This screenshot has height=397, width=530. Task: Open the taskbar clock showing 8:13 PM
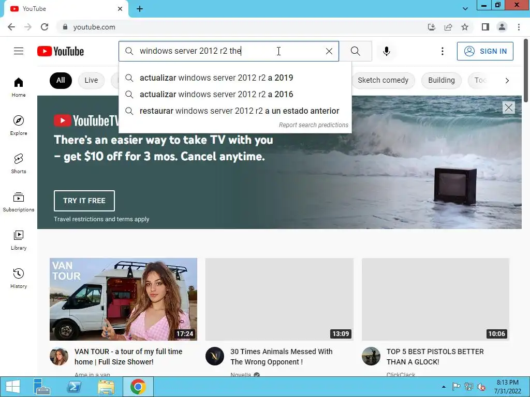507,387
